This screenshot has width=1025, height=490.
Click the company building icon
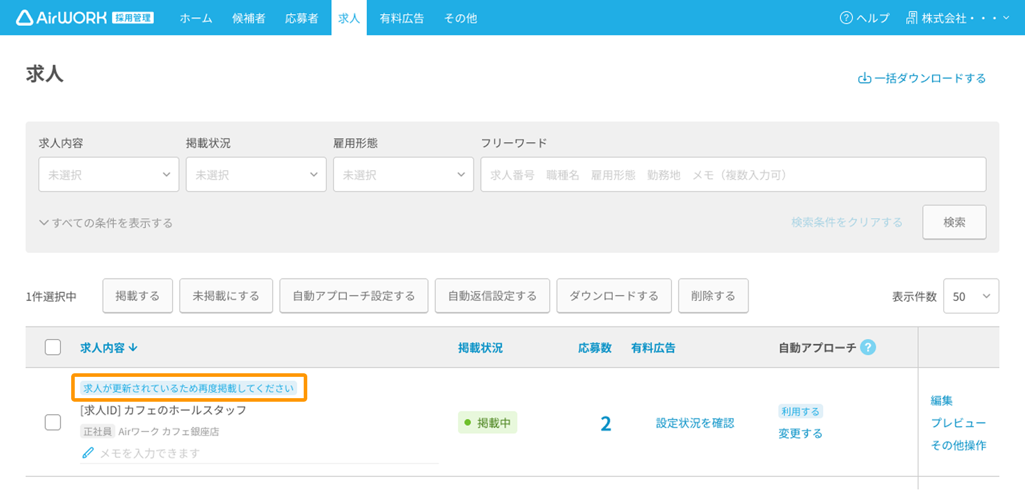[x=912, y=18]
